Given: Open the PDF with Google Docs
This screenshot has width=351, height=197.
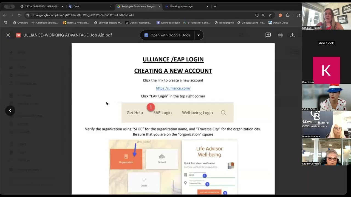Looking at the screenshot, I should point(167,35).
